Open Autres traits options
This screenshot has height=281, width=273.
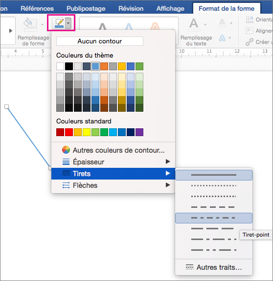(214, 267)
